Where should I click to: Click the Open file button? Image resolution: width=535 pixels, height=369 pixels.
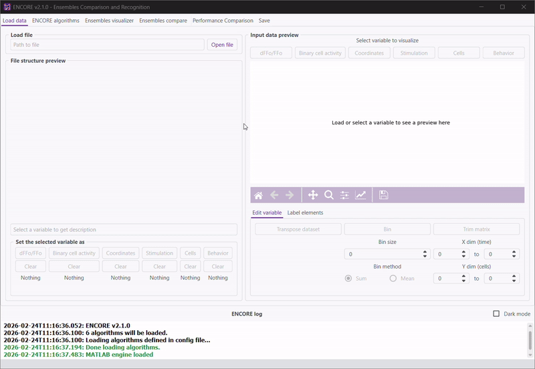tap(222, 45)
